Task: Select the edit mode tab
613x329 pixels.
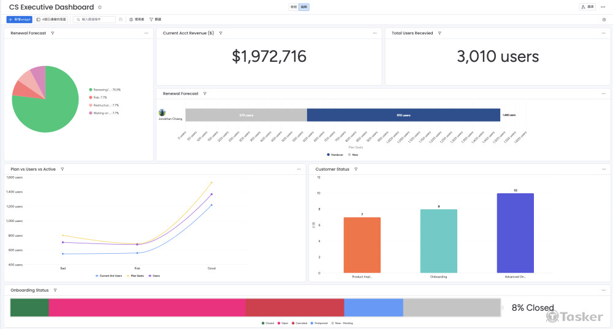Action: (x=304, y=7)
